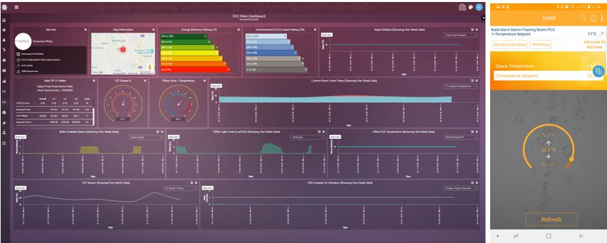Open settings icon on IOT Sensor one month chart

tap(191, 183)
